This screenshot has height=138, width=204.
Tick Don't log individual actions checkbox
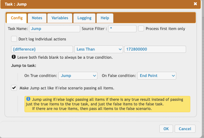click(x=14, y=39)
